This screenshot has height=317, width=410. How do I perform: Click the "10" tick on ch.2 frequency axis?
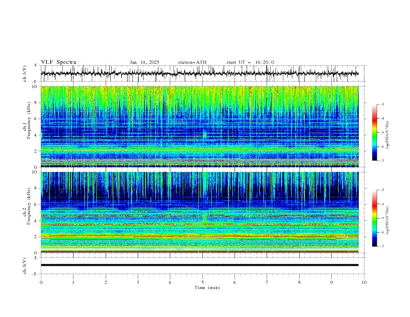click(35, 172)
